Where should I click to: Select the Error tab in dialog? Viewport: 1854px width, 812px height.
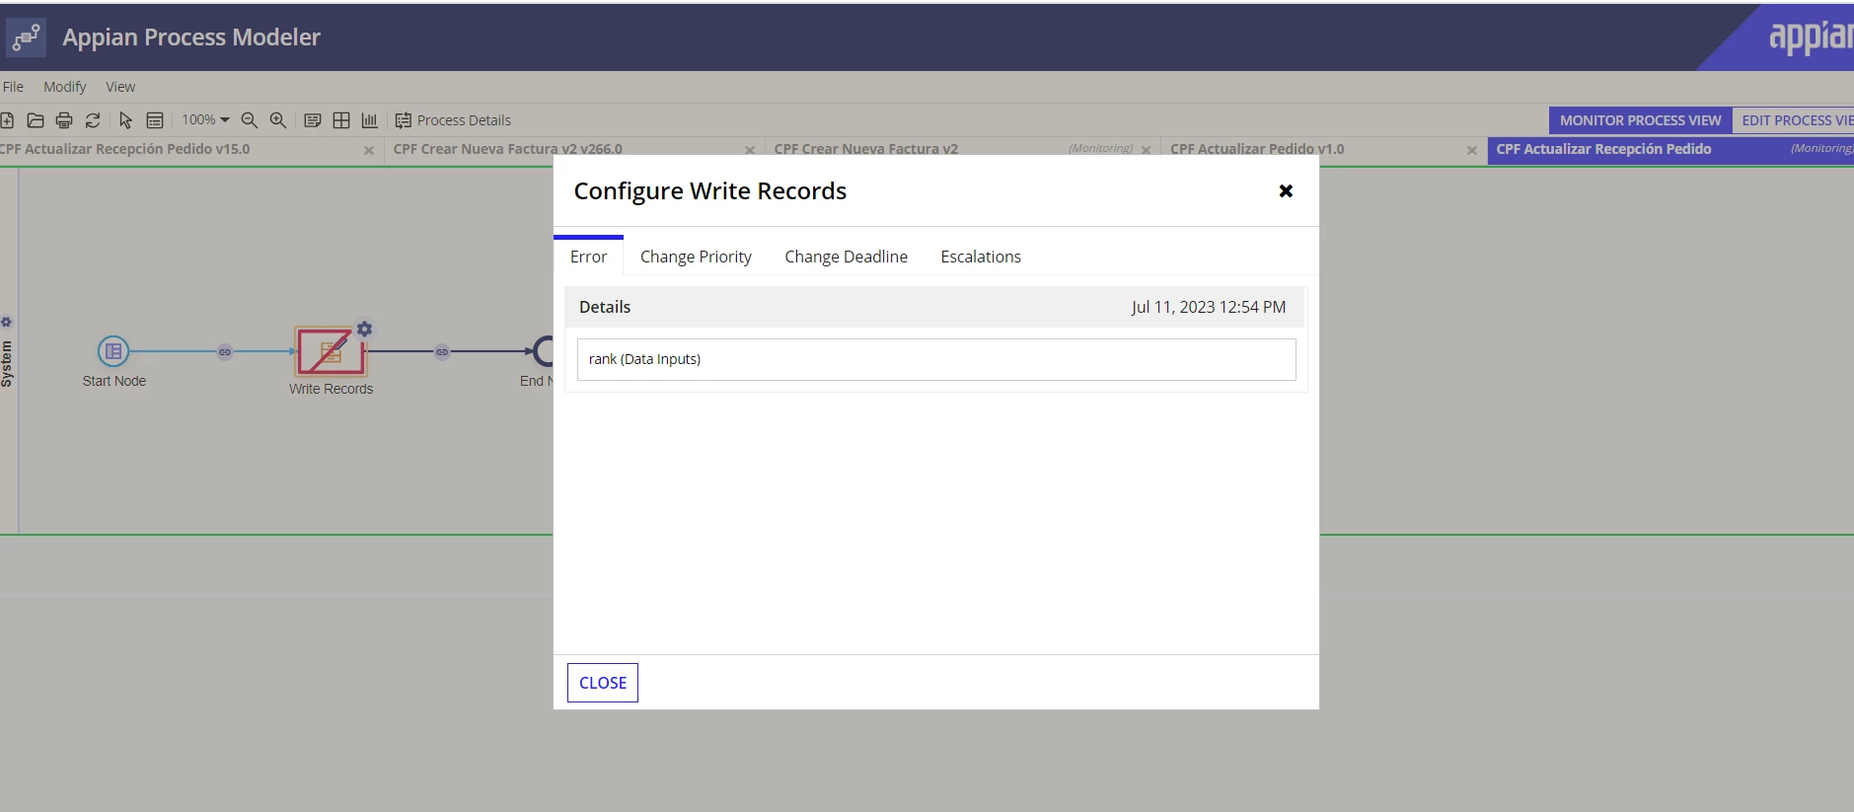[x=588, y=257]
